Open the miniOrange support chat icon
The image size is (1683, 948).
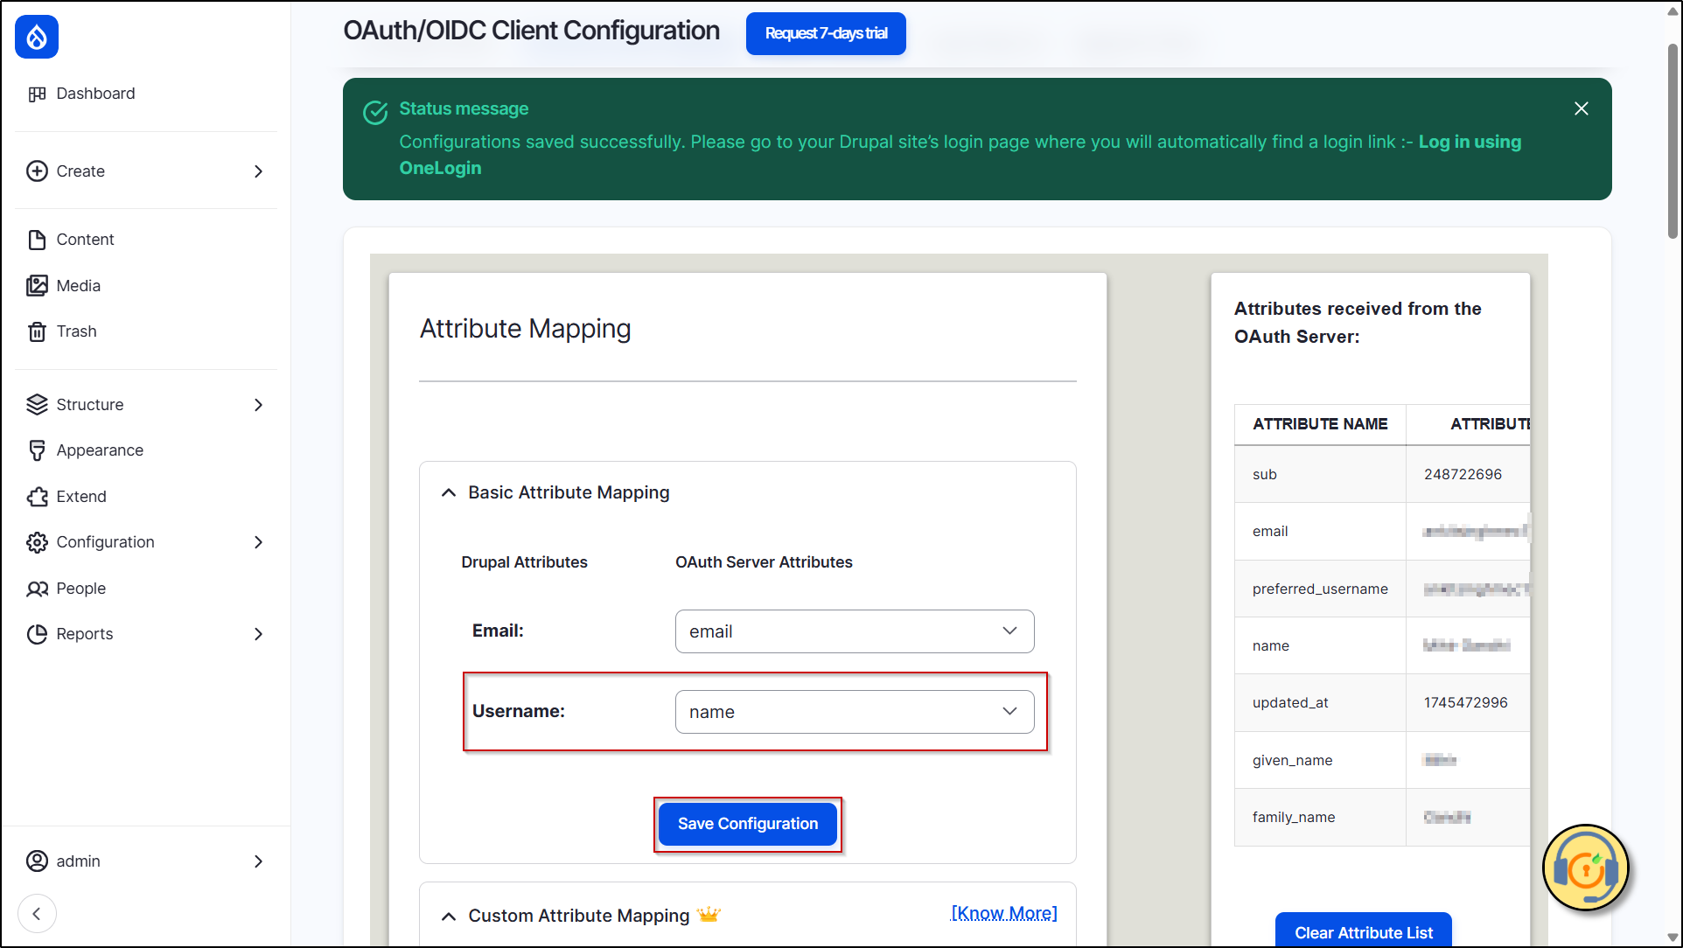tap(1585, 868)
